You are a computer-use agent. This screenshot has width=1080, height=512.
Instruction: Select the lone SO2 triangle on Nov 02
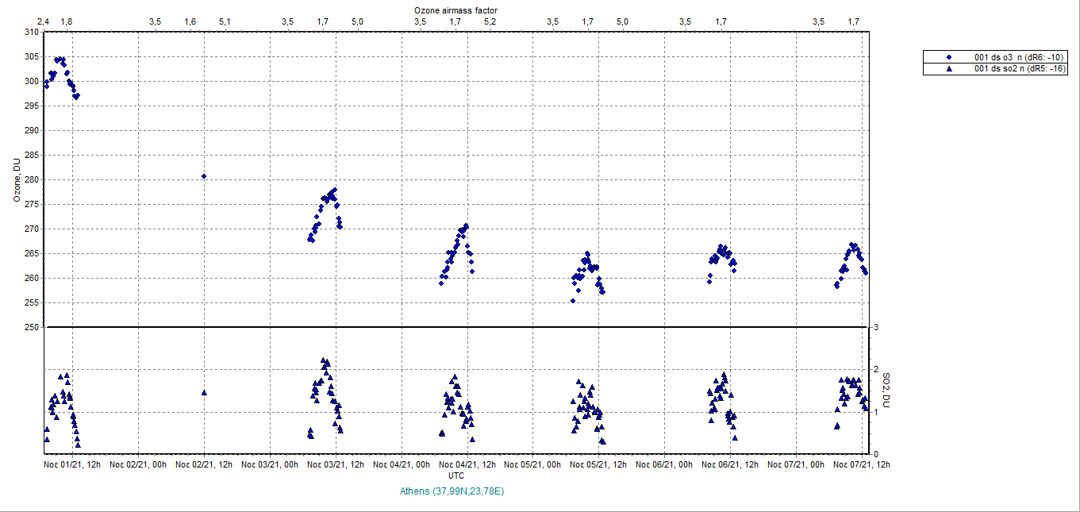pos(204,393)
